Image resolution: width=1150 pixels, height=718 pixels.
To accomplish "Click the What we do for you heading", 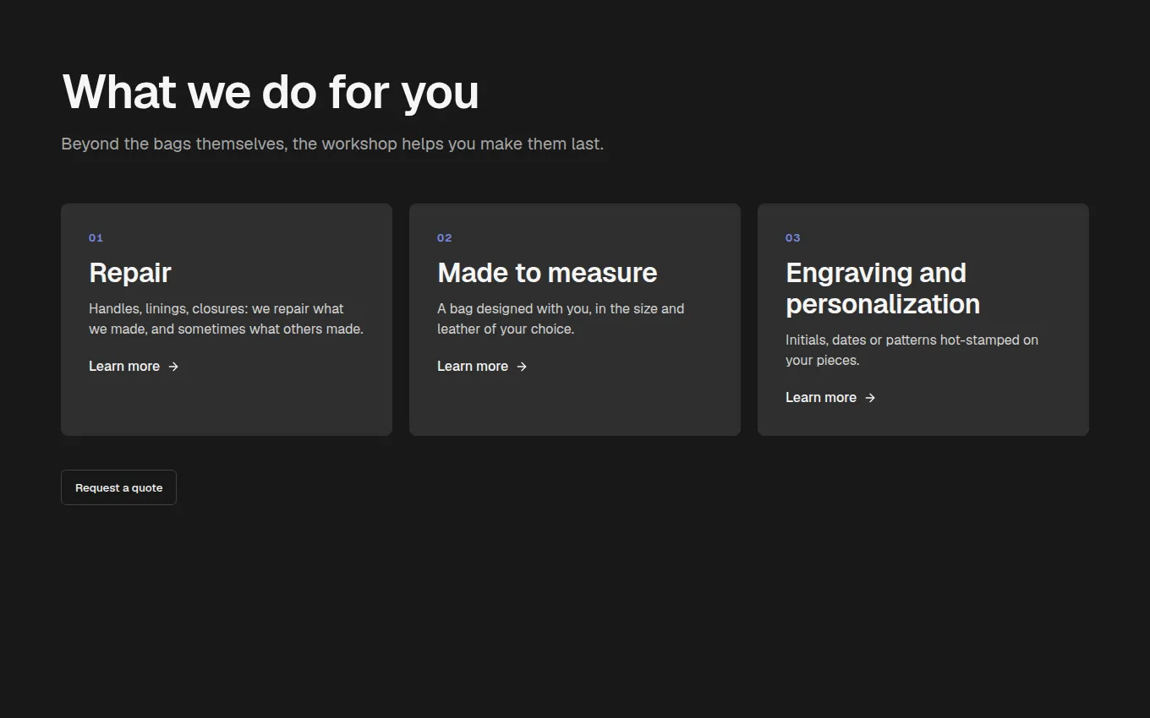I will click(x=271, y=91).
